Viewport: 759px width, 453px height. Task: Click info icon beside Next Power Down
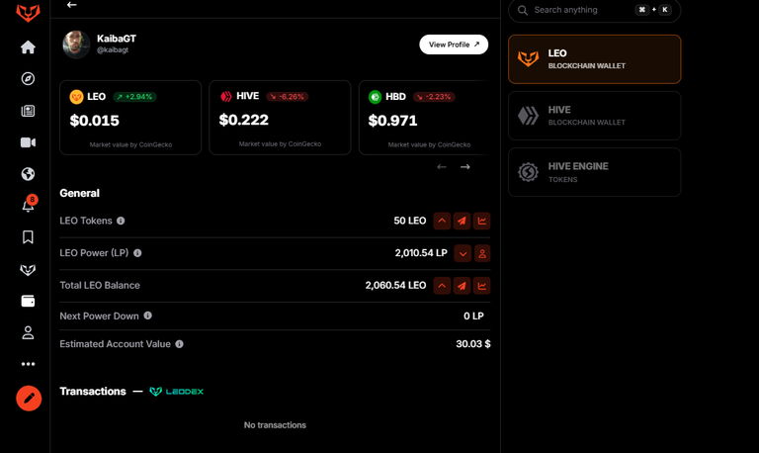[147, 316]
